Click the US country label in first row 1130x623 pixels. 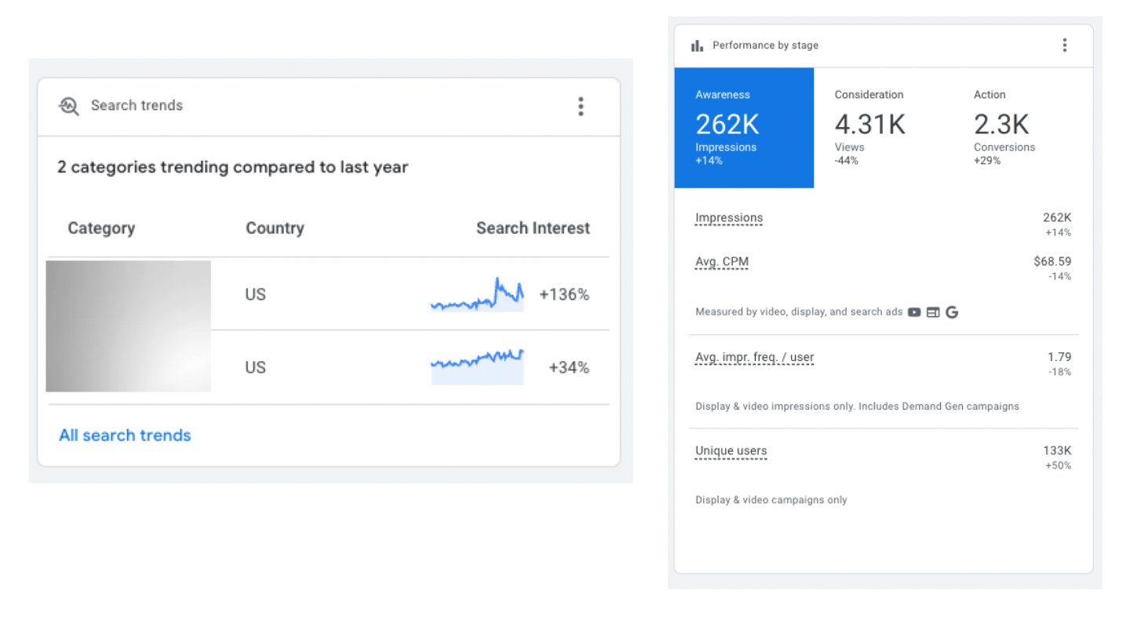pyautogui.click(x=256, y=293)
